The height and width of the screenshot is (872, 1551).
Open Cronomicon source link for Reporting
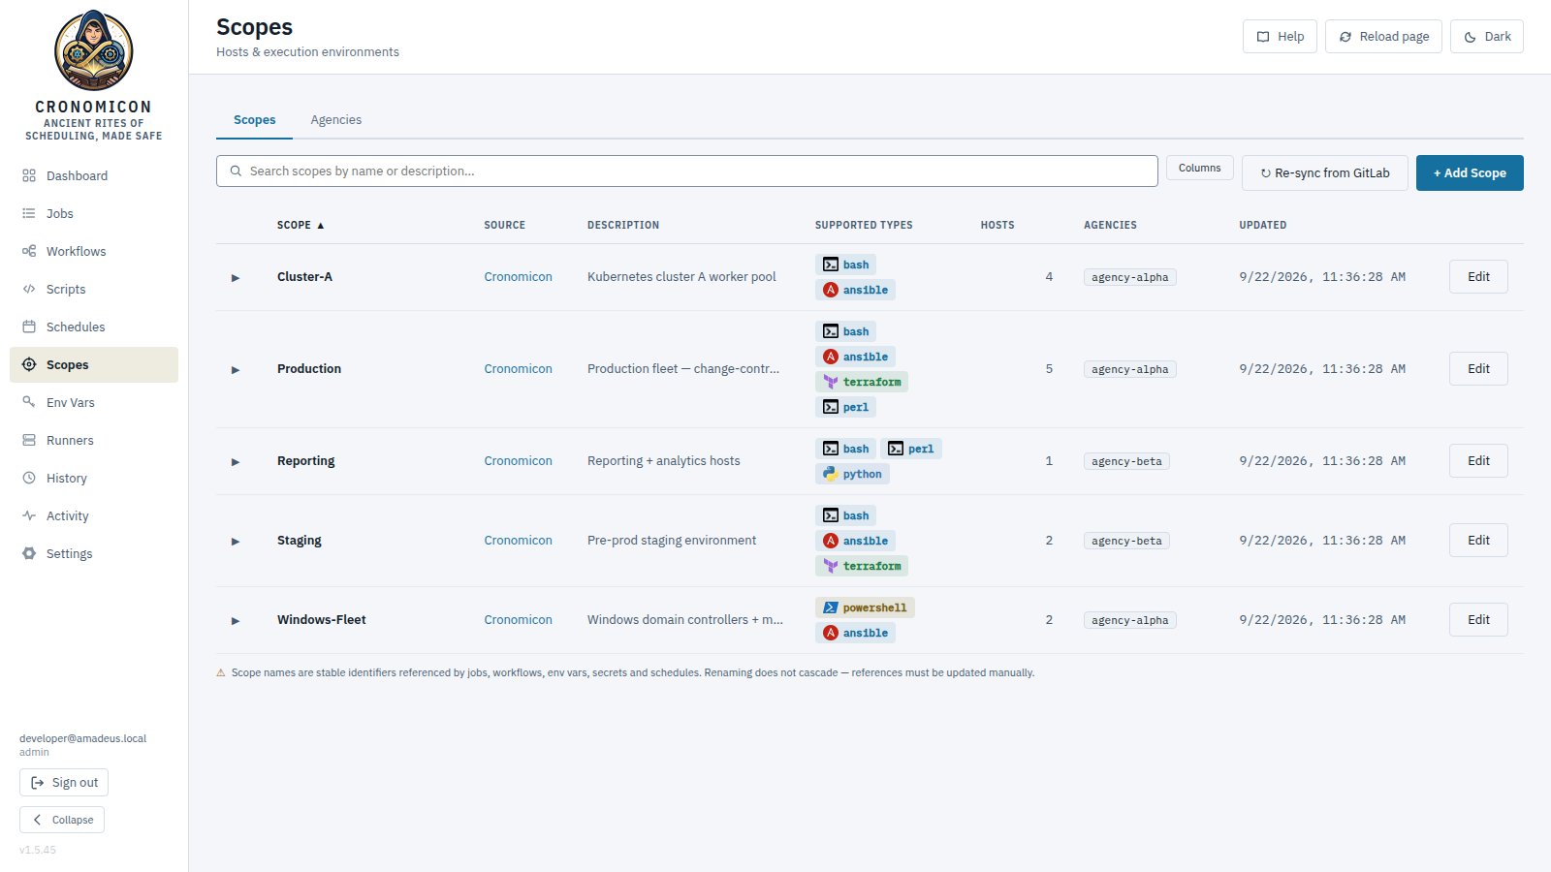point(518,461)
